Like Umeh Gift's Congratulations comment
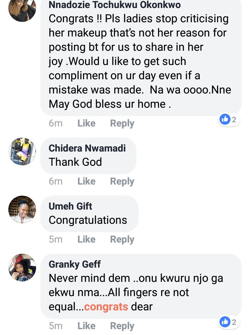 [86, 239]
